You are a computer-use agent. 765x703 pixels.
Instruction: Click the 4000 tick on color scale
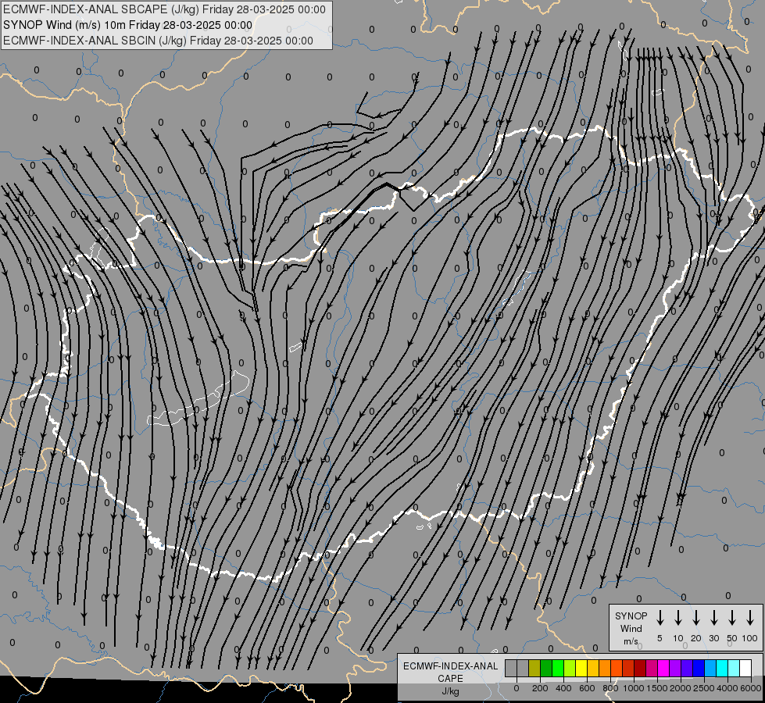click(x=727, y=688)
